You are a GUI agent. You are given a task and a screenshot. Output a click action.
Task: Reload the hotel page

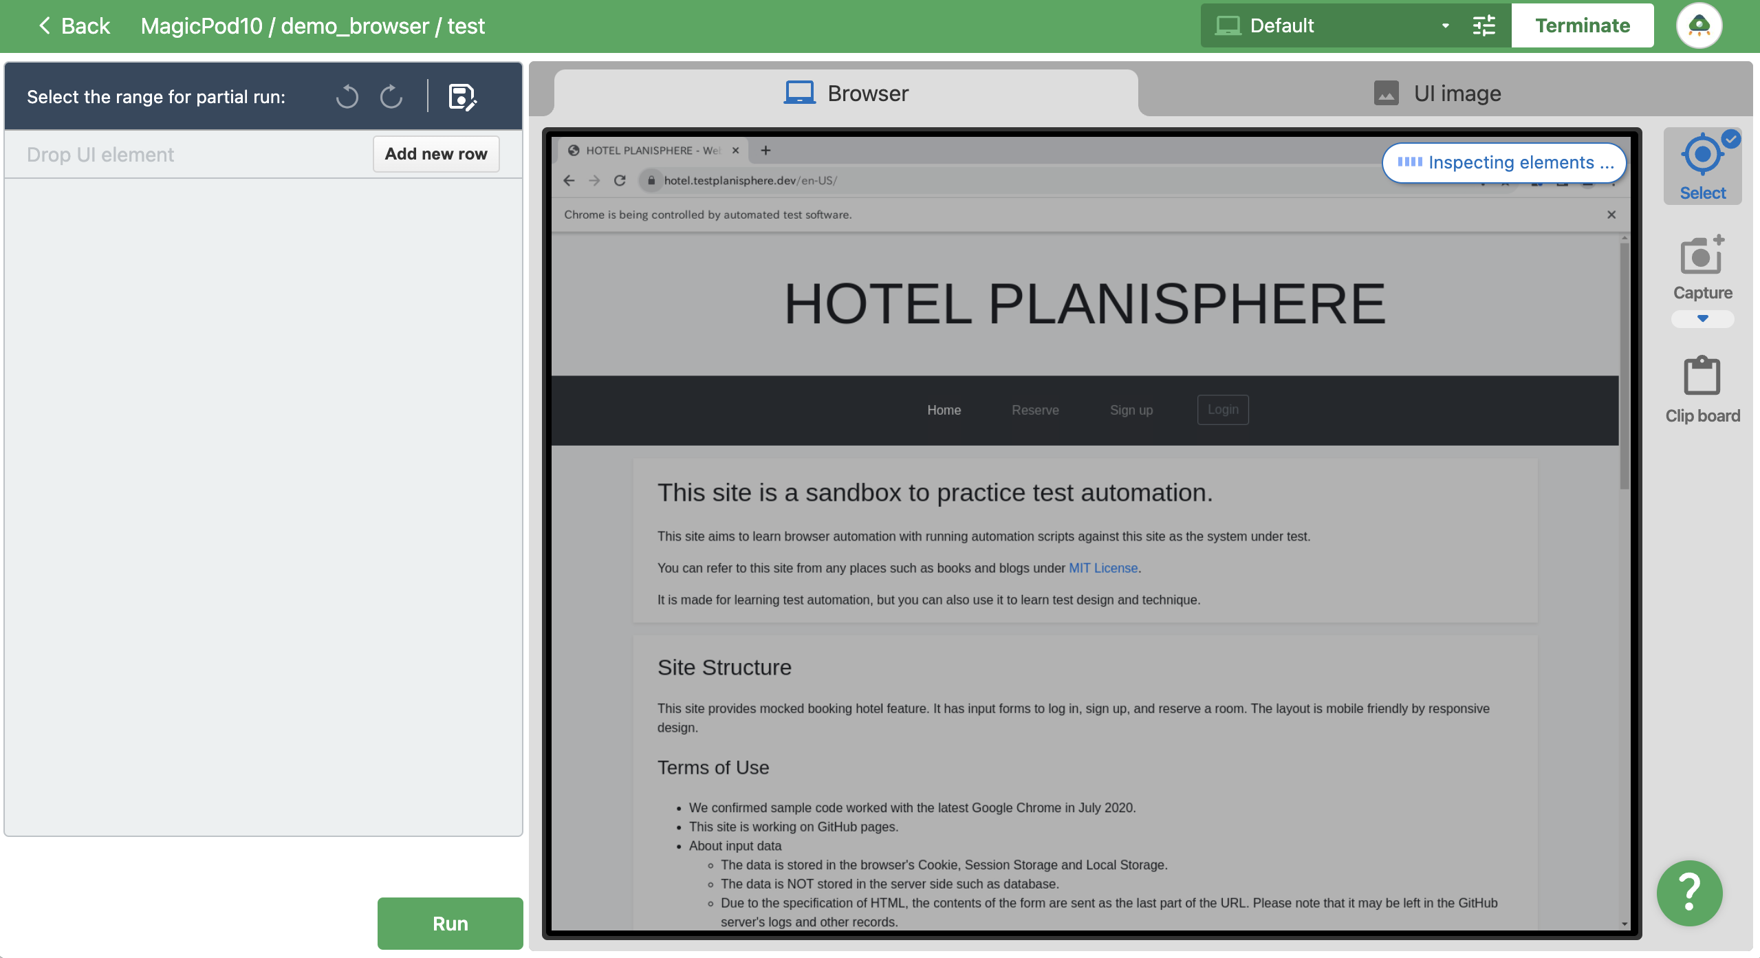point(620,180)
